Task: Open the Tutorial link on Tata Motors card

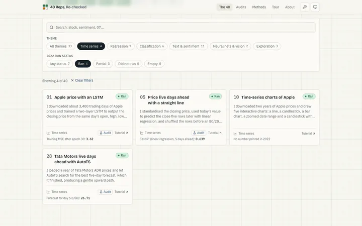Action: (x=121, y=192)
